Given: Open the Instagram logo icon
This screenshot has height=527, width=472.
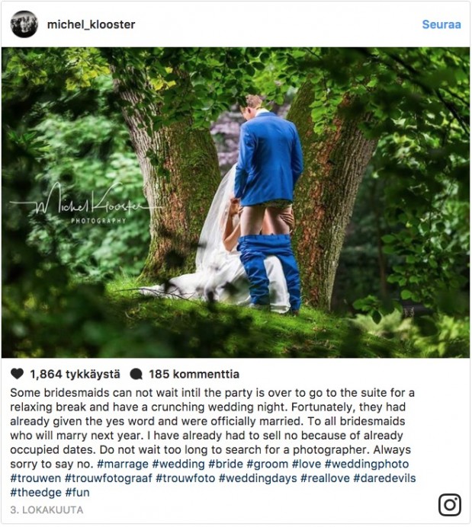Looking at the screenshot, I should pyautogui.click(x=450, y=504).
